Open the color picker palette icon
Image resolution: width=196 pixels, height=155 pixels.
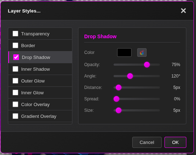click(x=142, y=52)
